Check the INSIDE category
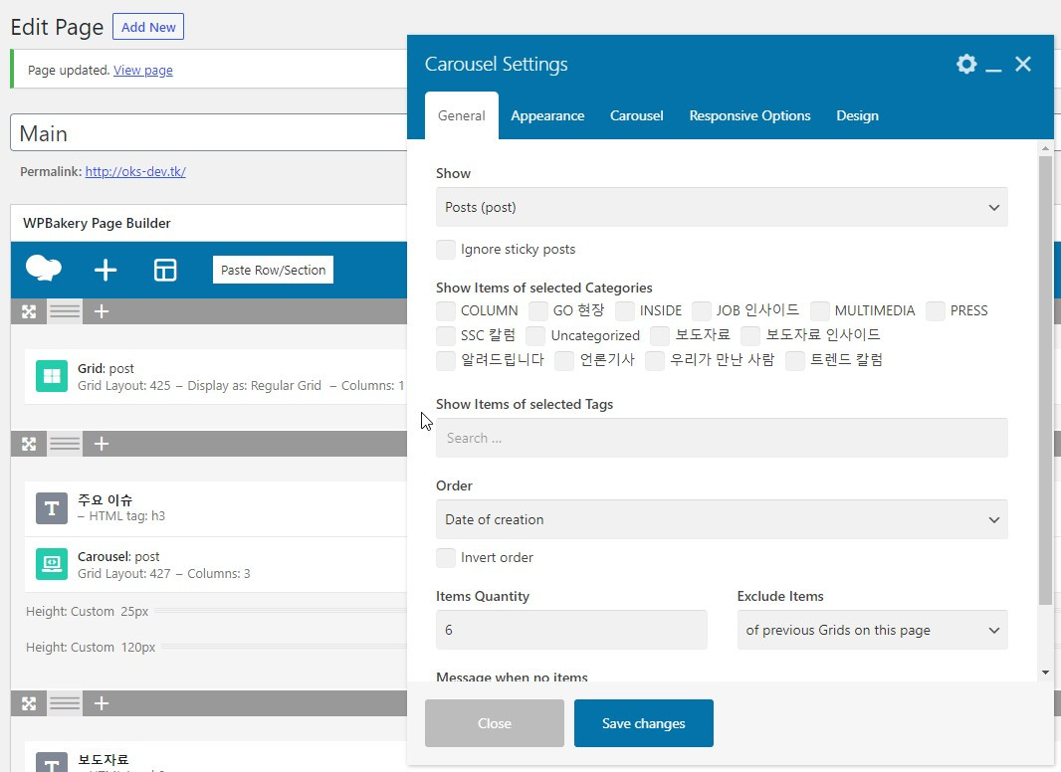Viewport: 1061px width, 772px height. pos(624,310)
